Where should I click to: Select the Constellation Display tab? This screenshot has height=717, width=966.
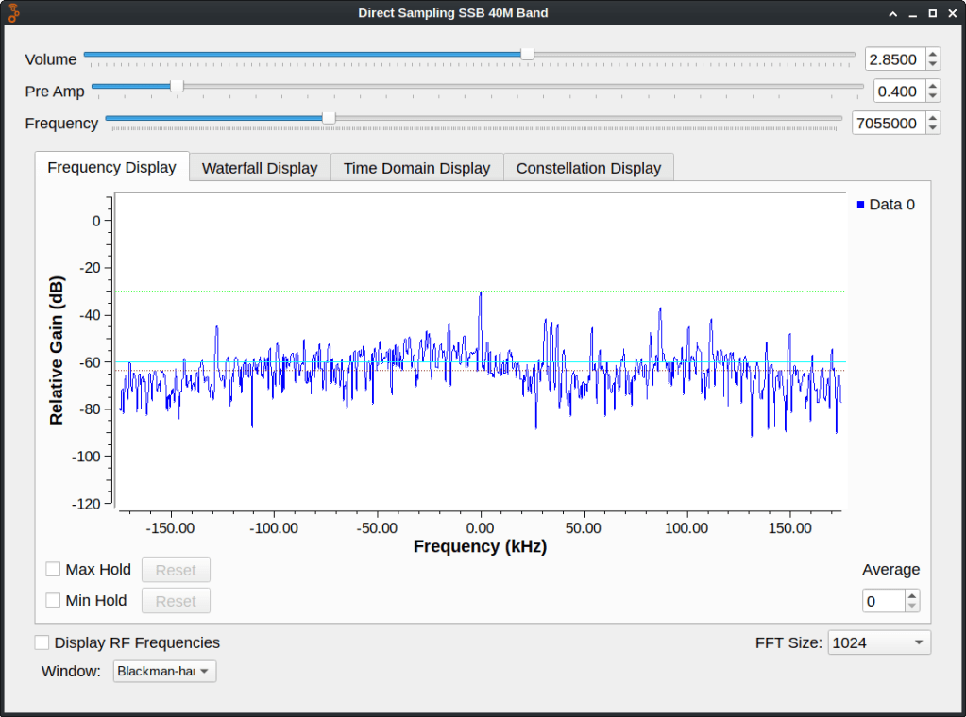tap(588, 168)
